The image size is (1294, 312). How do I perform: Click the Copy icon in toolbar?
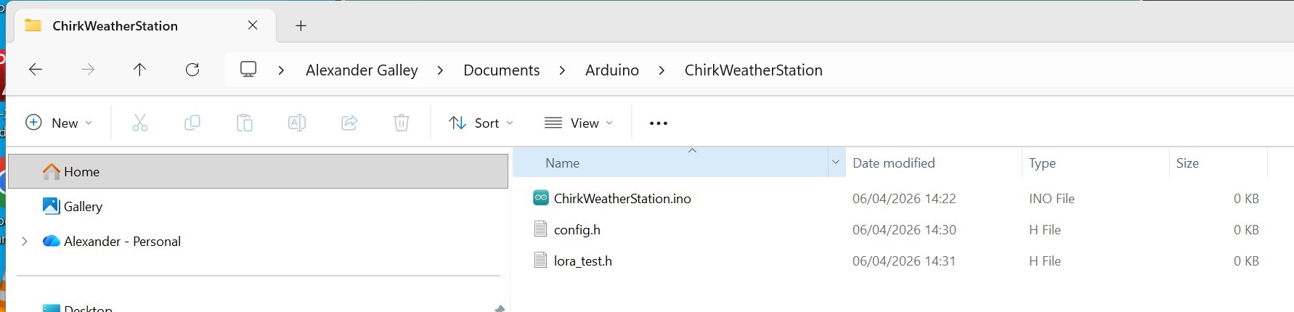(192, 123)
